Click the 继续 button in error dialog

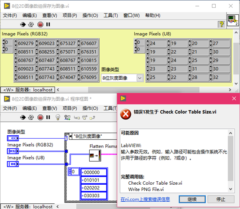(x=192, y=199)
